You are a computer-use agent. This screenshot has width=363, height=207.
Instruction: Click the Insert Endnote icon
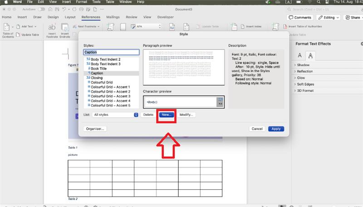pyautogui.click(x=65, y=27)
